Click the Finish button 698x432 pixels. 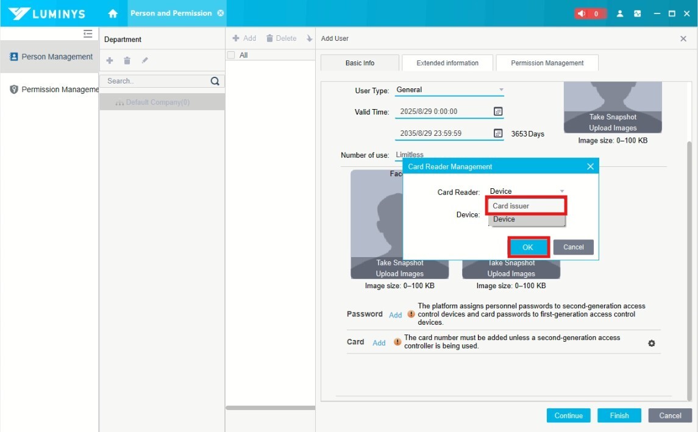coord(619,416)
